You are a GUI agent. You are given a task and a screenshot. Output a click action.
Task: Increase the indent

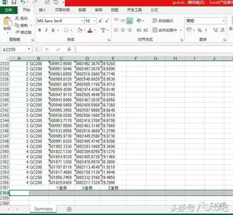point(146,30)
